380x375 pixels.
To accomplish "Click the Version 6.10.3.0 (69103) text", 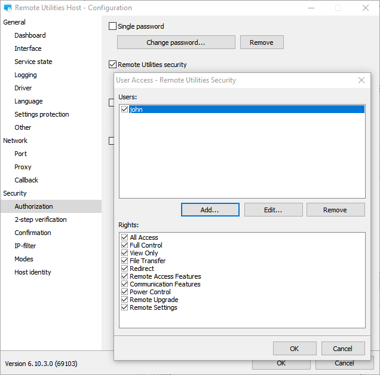I will coord(41,364).
